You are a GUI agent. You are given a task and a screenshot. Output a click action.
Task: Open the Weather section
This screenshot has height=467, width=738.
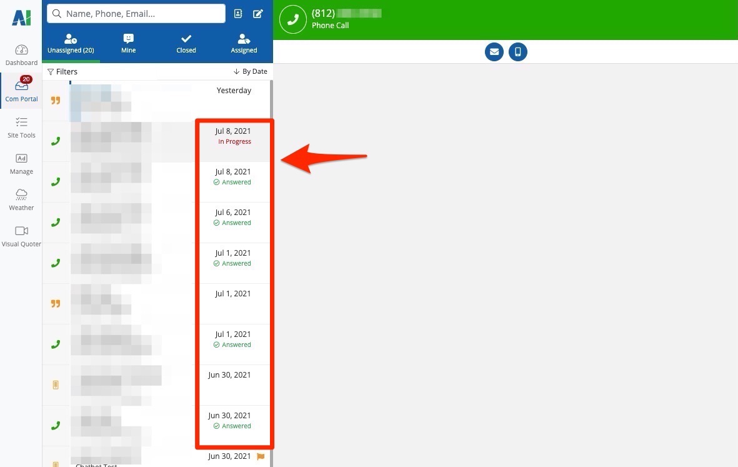21,199
